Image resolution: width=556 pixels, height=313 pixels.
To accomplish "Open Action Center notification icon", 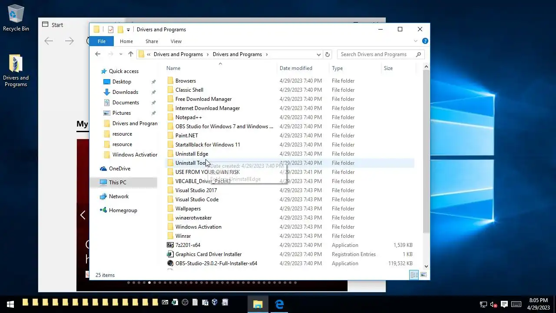I will pos(504,304).
